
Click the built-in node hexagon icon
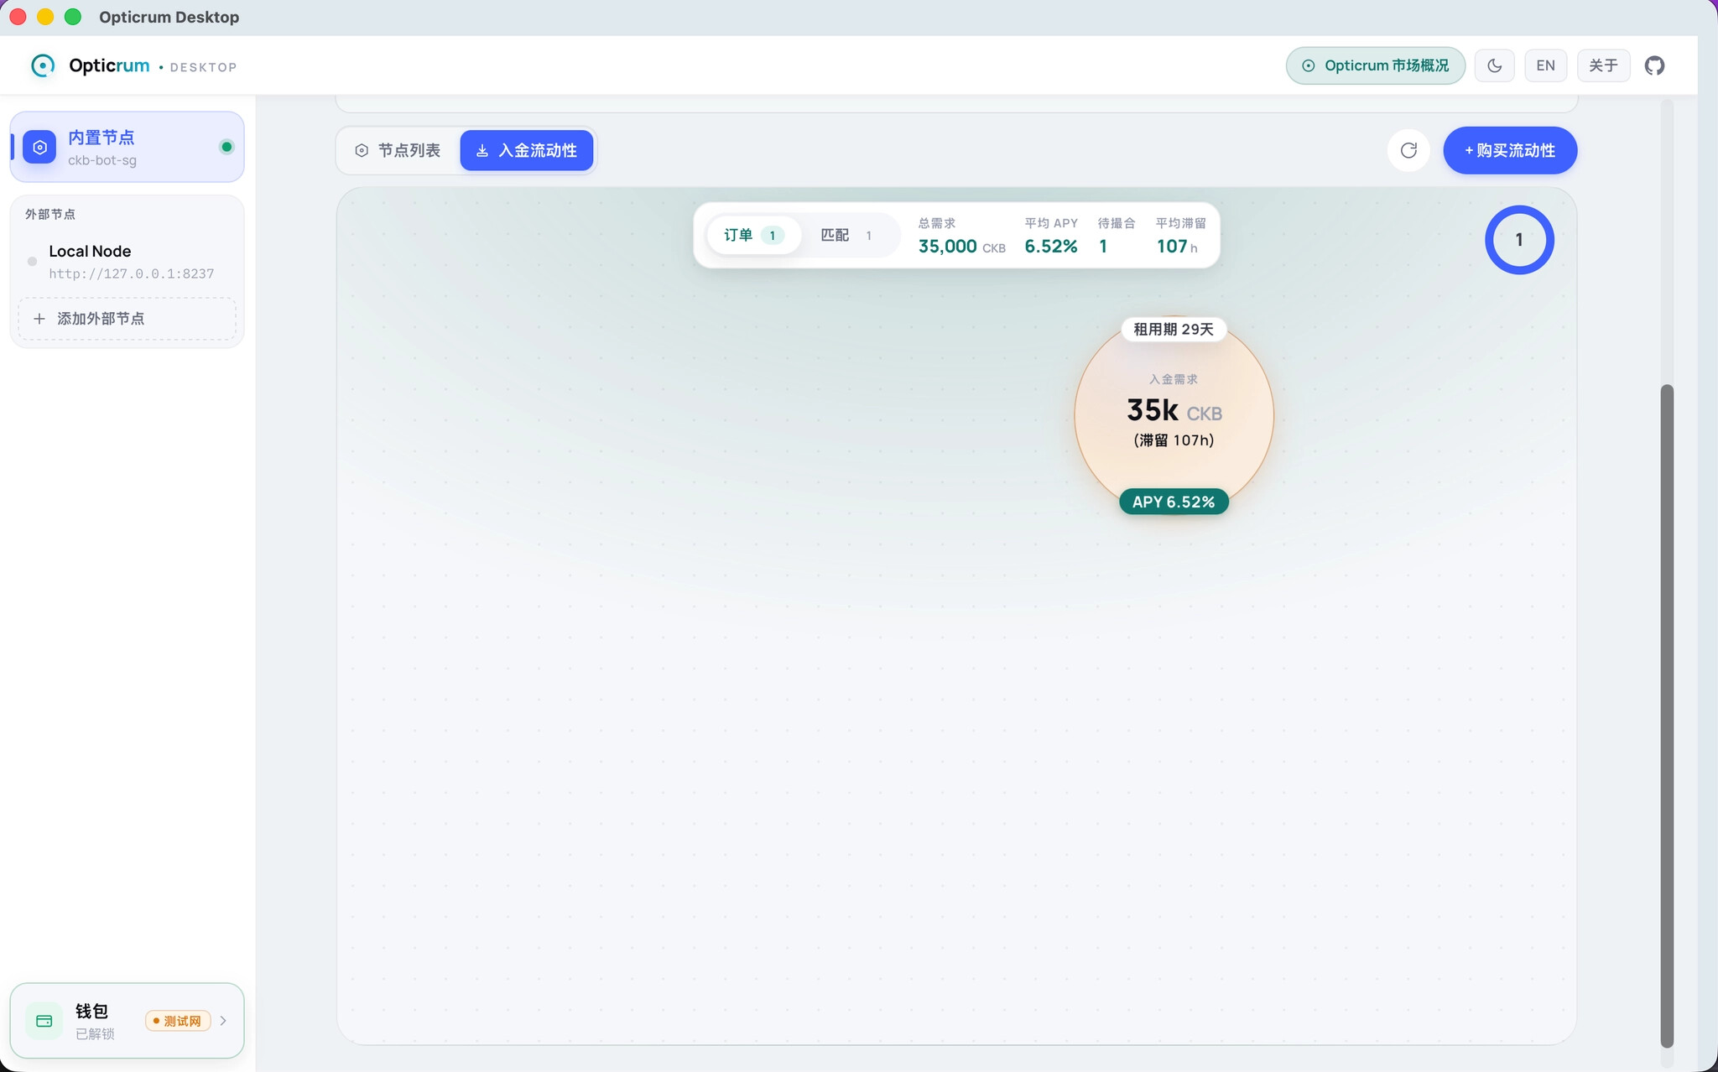coord(39,147)
